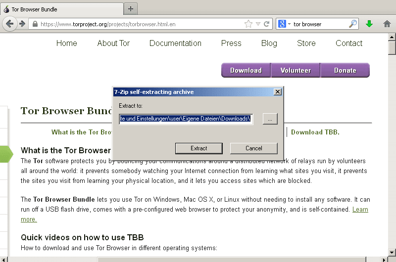Click the Extract to path field
Image resolution: width=396 pixels, height=262 pixels.
point(186,119)
